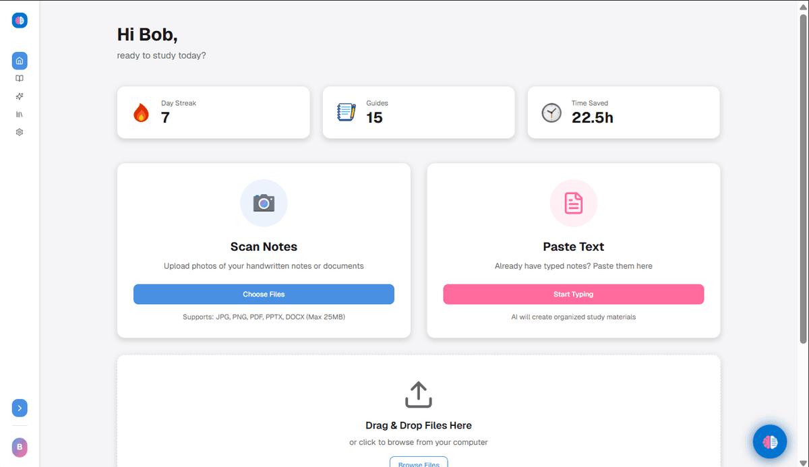Click the pink document icon above Paste Text
Viewport: 809px width, 467px height.
(573, 203)
